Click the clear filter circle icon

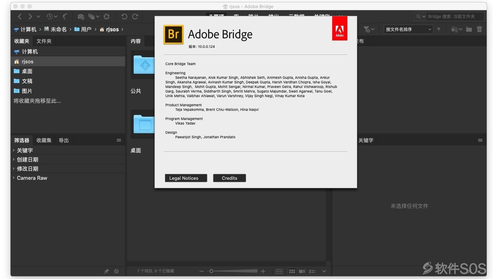point(116,271)
